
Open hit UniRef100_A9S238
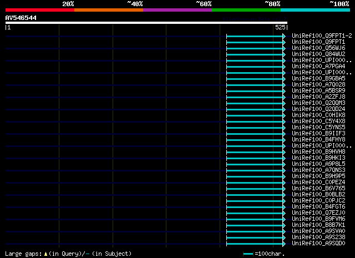318,237
